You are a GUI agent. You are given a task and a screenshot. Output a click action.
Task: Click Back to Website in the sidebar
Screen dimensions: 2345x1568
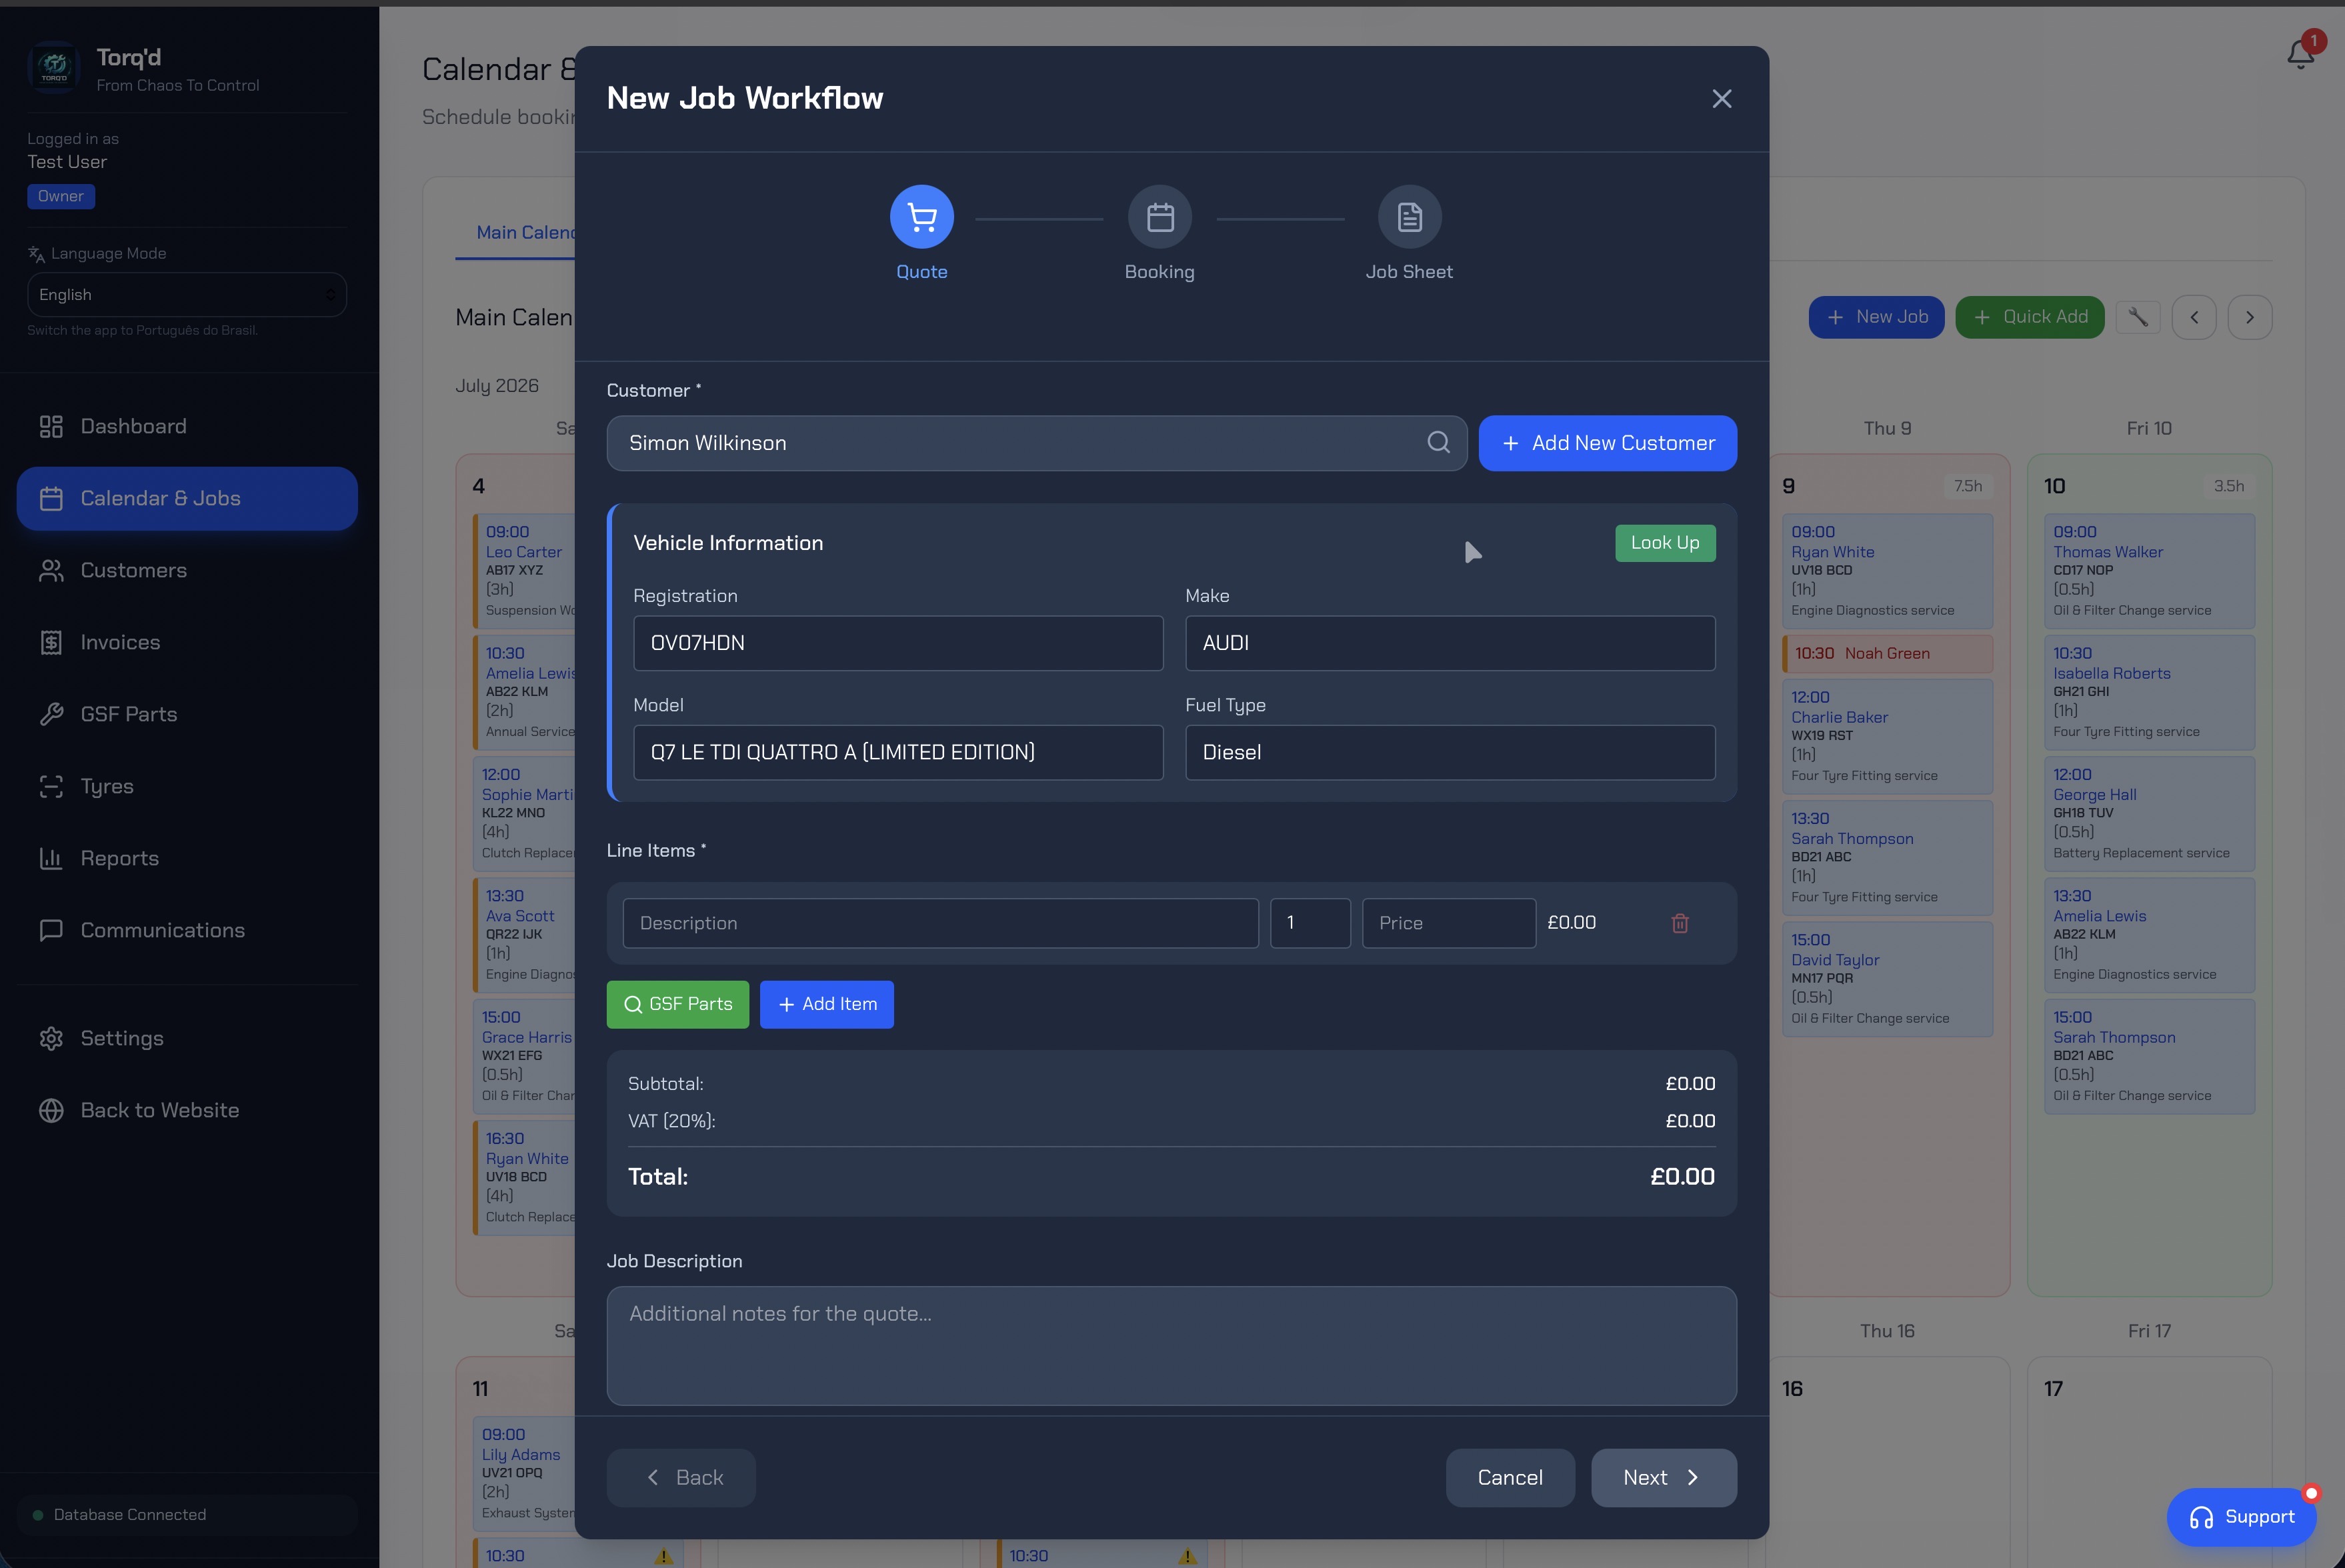point(187,1111)
